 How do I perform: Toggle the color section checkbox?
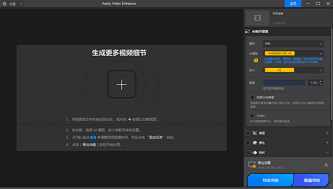(248, 143)
